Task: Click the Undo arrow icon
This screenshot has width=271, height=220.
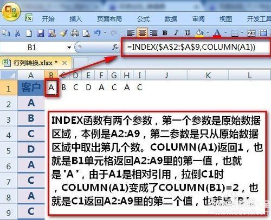Action: coord(98,33)
